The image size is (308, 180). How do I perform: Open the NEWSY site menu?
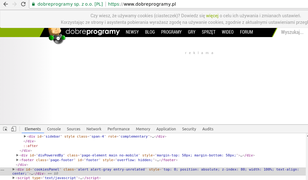pos(132,32)
